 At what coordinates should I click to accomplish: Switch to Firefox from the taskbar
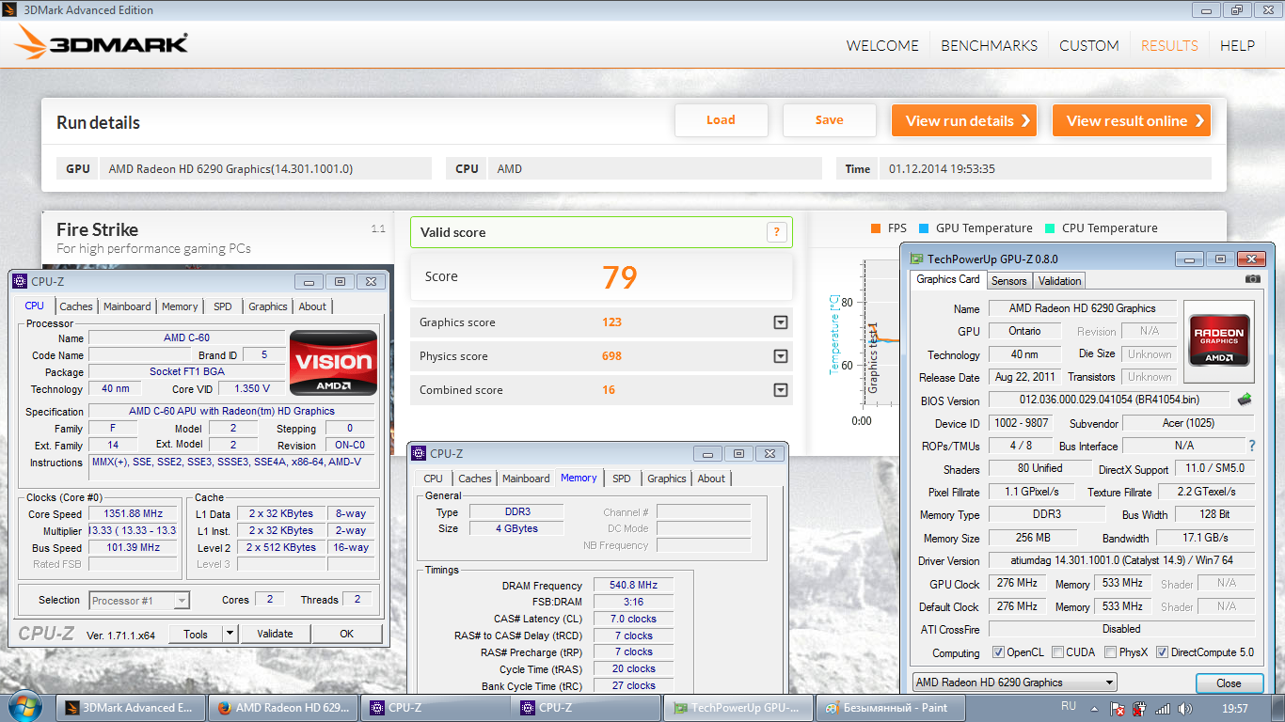tap(284, 708)
